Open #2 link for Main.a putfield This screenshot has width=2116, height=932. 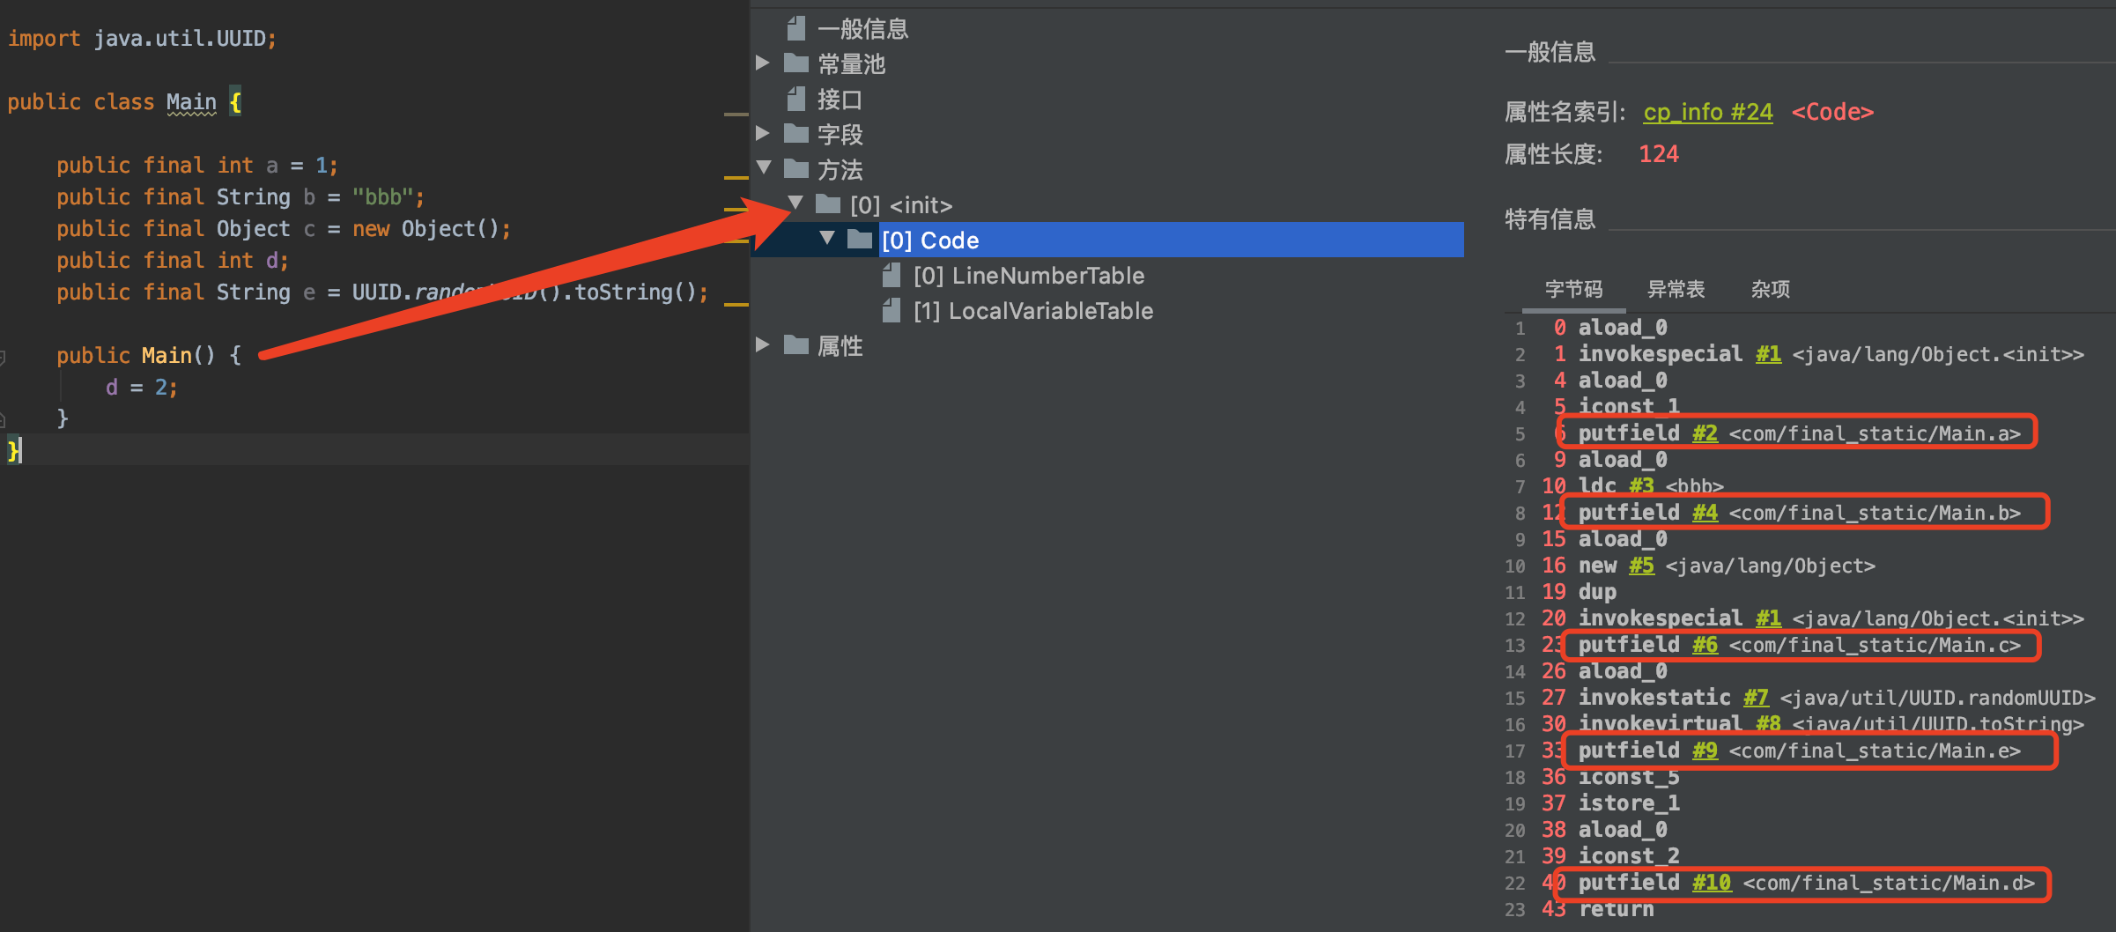coord(1705,433)
